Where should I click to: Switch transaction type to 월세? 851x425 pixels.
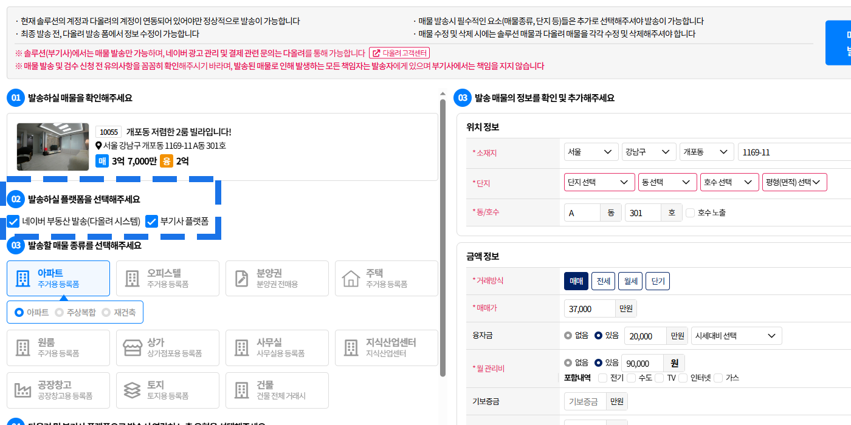(x=630, y=281)
